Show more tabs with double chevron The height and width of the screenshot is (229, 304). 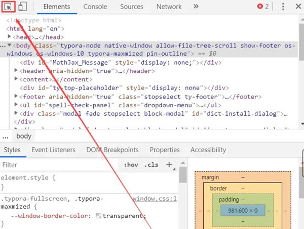195,7
